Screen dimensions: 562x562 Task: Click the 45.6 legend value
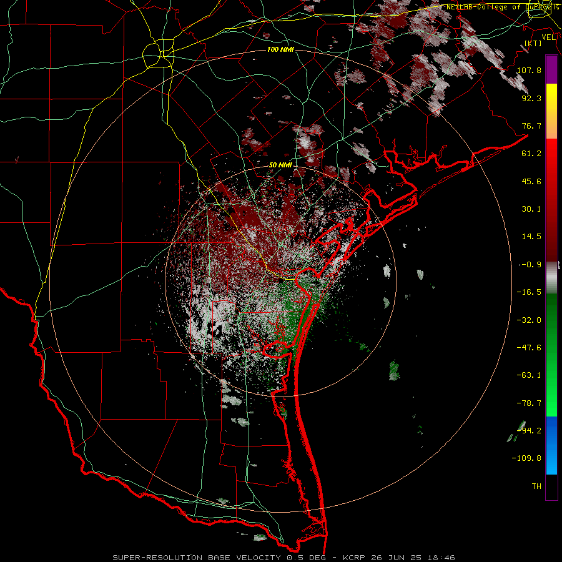[531, 181]
